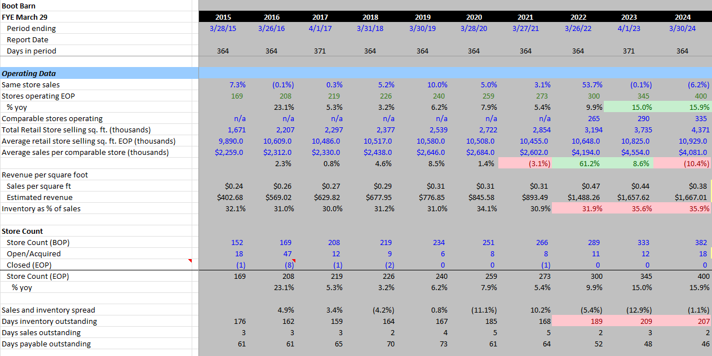Click Days sales outstanding label
The height and width of the screenshot is (356, 712).
[41, 332]
